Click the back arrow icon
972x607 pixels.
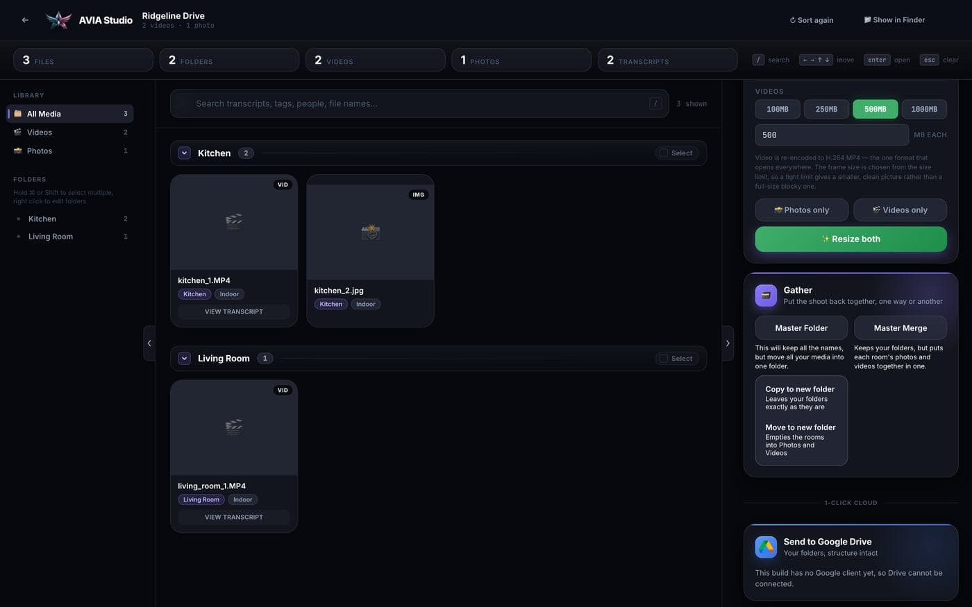tap(25, 20)
